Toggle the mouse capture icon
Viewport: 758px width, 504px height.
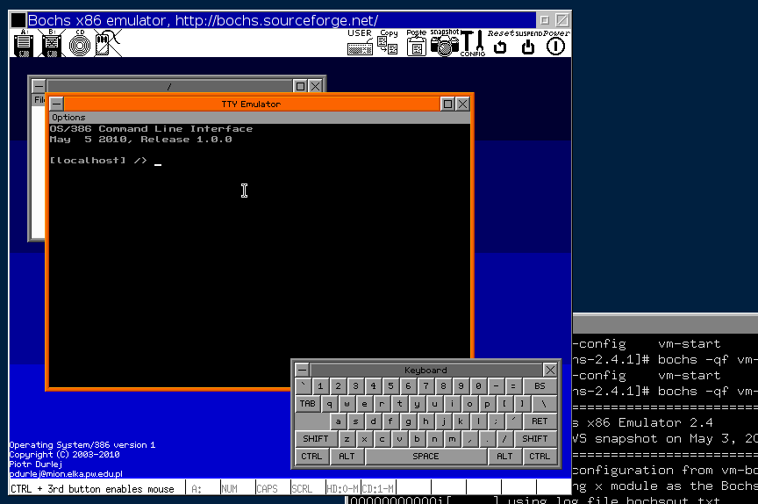107,43
